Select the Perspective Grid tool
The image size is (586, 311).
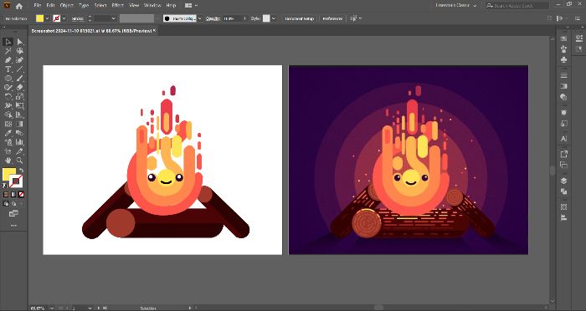pyautogui.click(x=20, y=115)
